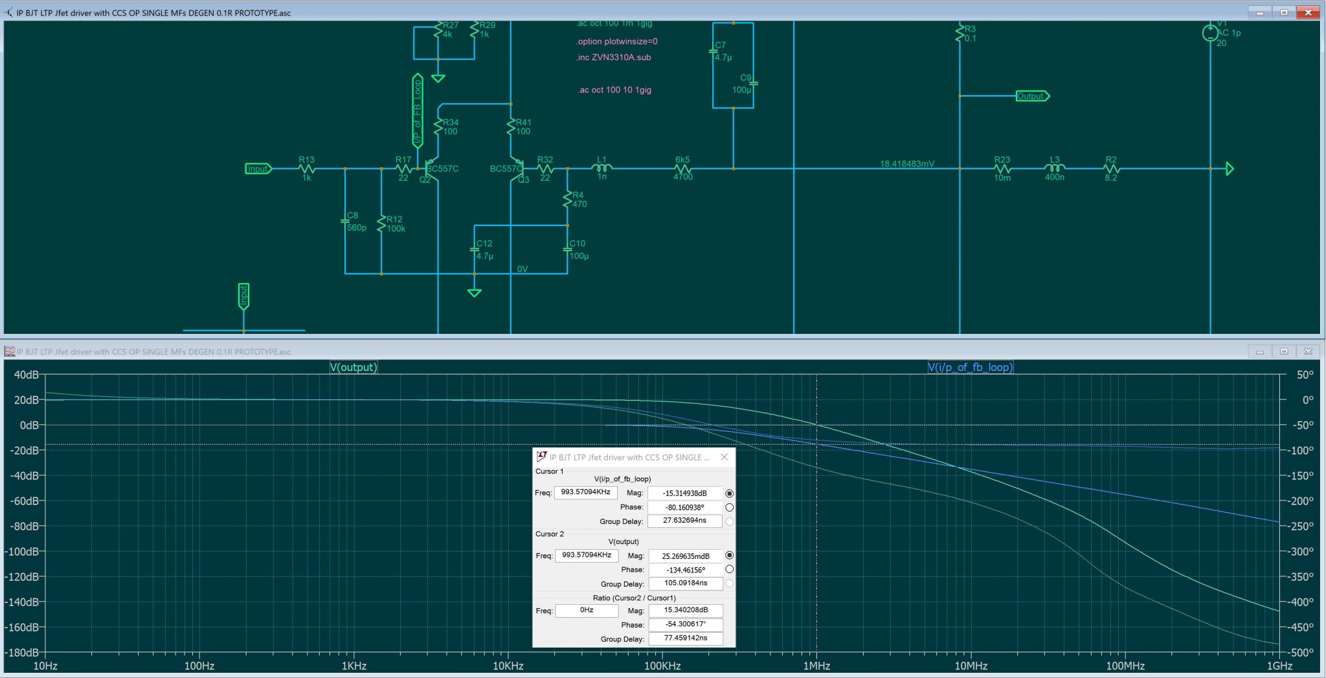1326x678 pixels.
Task: Select transistor Q3 BC557C symbol
Action: [517, 170]
